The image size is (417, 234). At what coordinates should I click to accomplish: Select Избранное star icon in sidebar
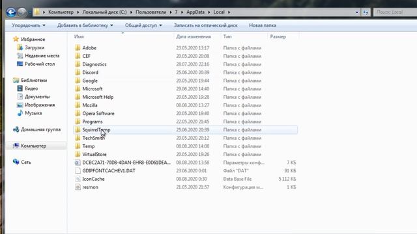tap(16, 39)
